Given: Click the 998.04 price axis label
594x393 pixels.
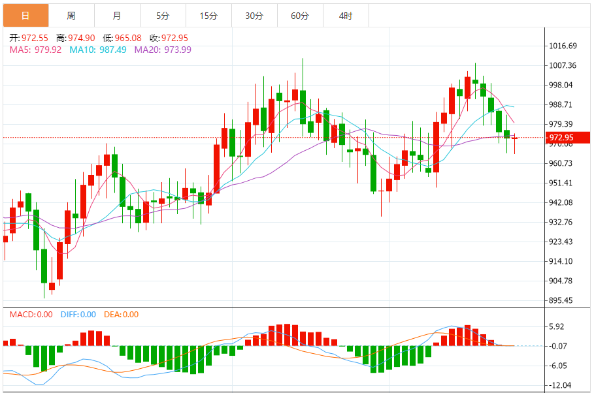Looking at the screenshot, I should tap(561, 85).
